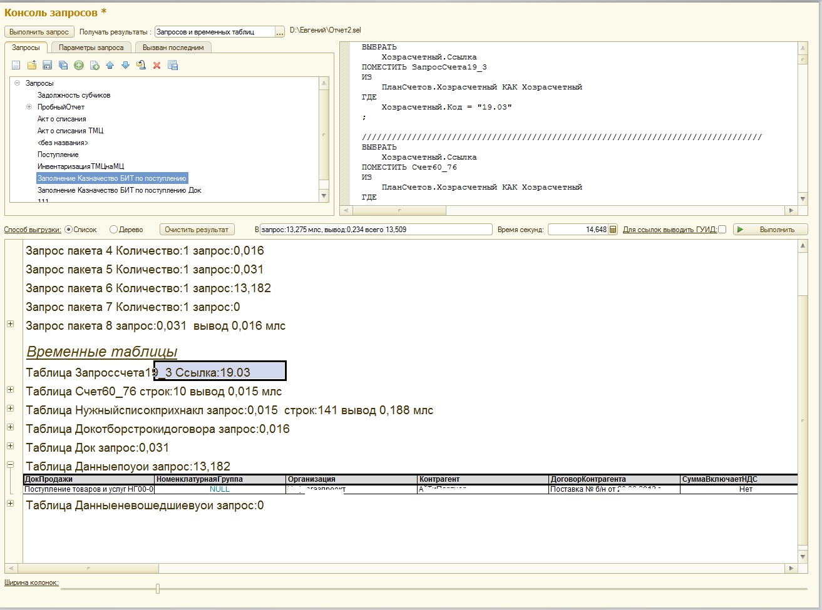The image size is (822, 610).
Task: Click Выполнить button with green arrow
Action: [771, 230]
